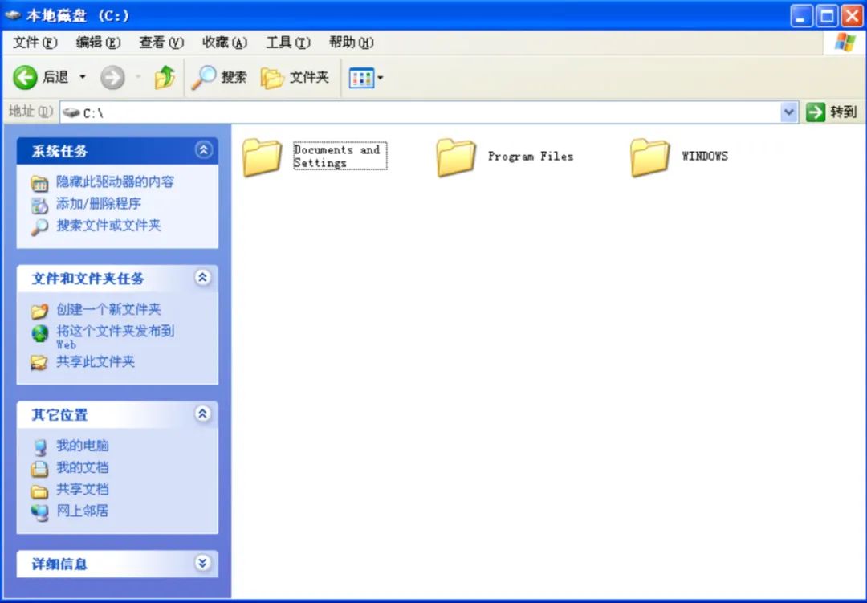Image resolution: width=867 pixels, height=603 pixels.
Task: Expand the 详细信息 panel
Action: point(203,563)
